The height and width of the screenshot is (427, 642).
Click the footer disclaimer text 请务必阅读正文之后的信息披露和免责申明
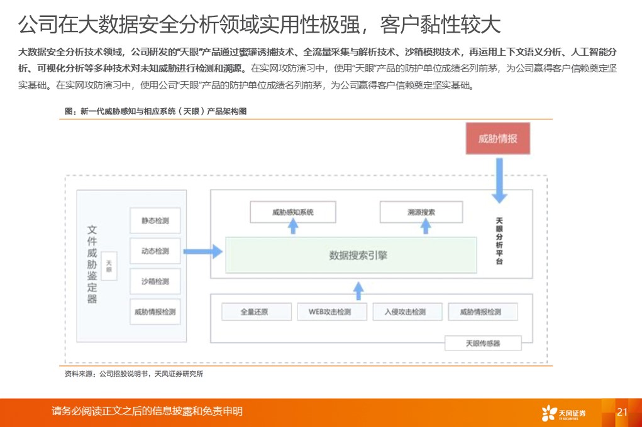147,411
